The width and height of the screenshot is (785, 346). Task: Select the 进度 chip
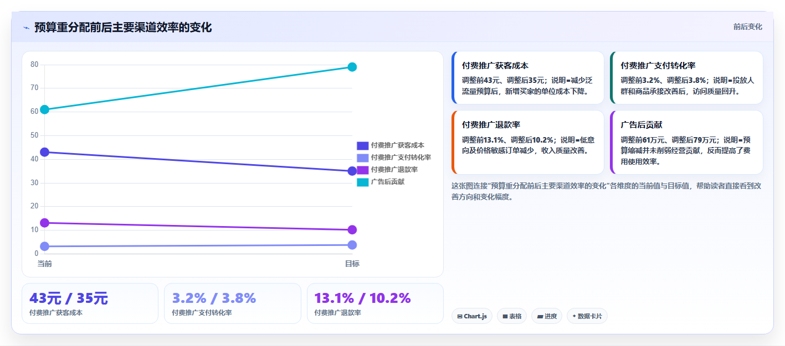click(547, 316)
